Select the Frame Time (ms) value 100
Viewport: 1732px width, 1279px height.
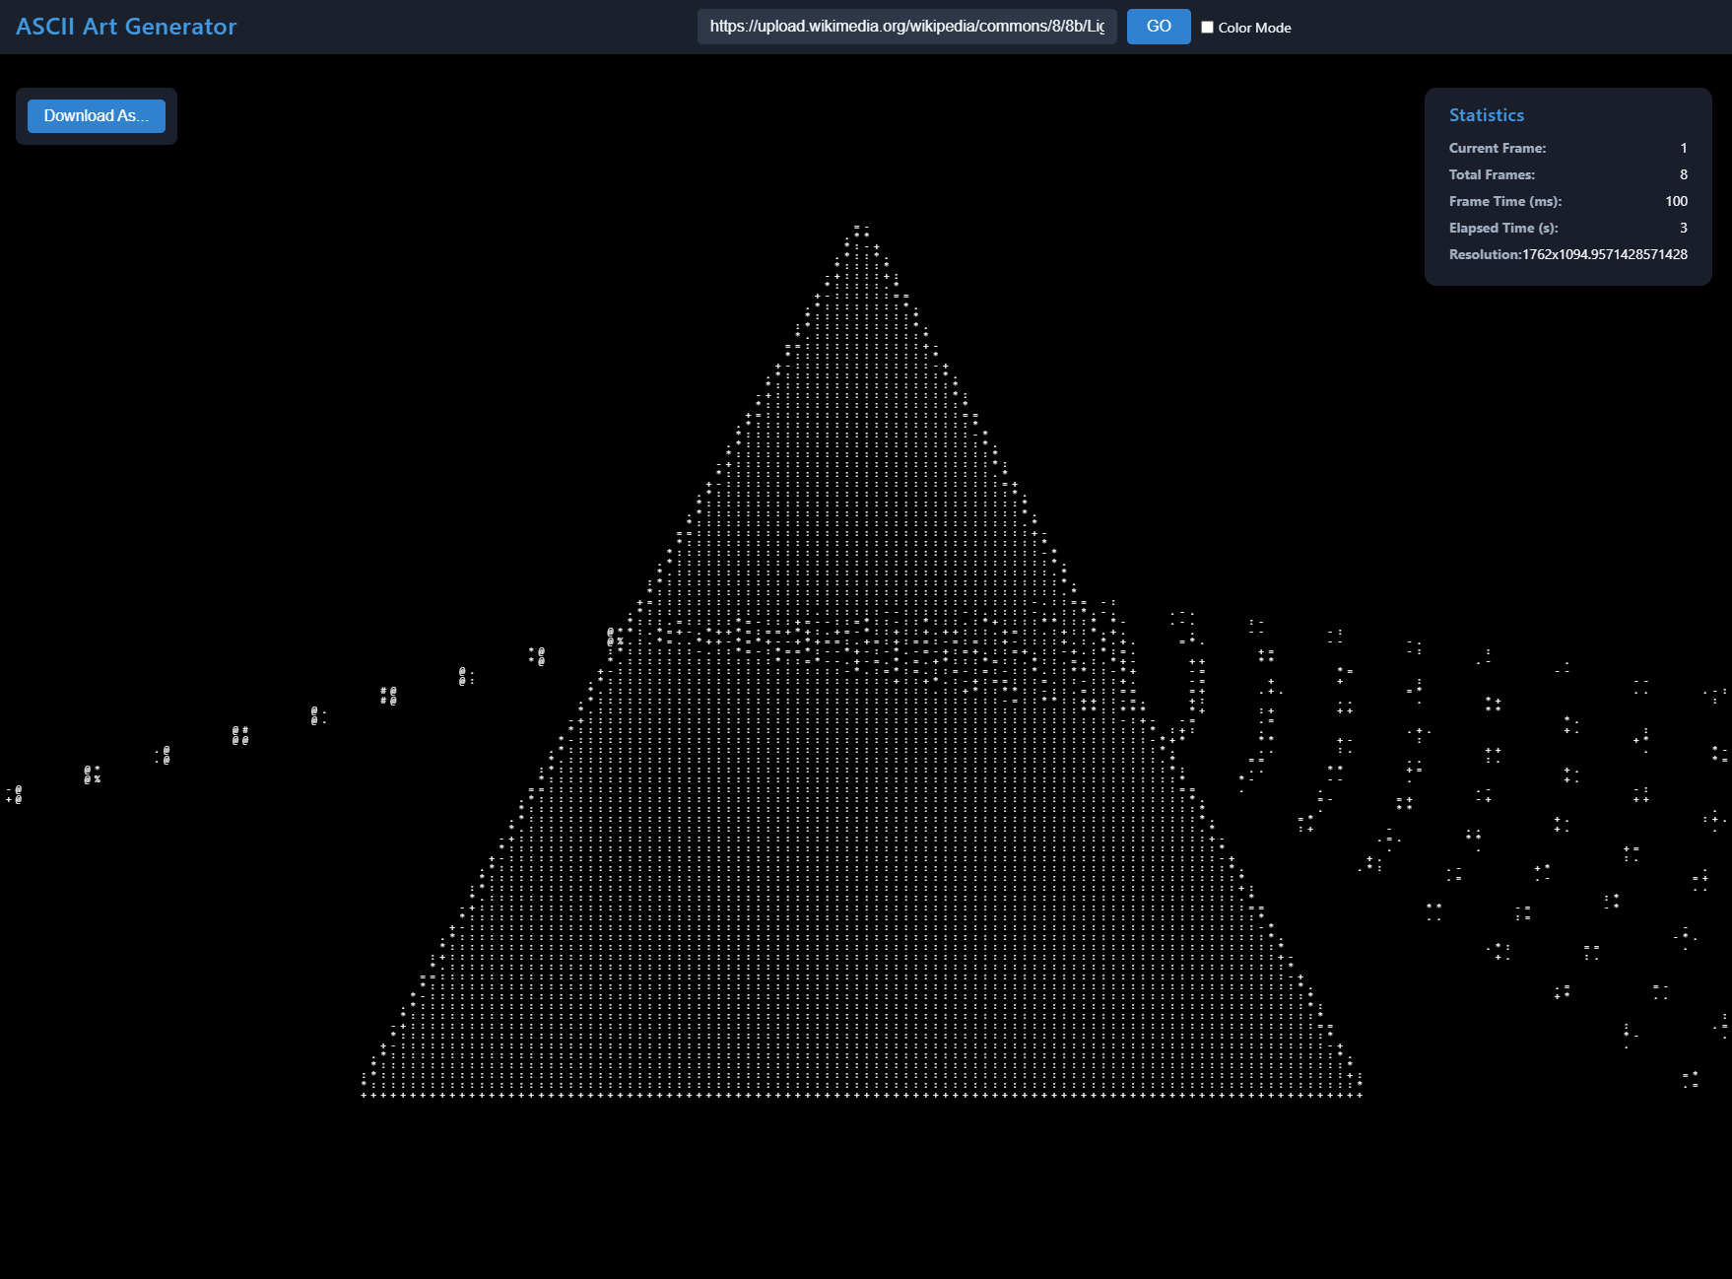click(1676, 201)
